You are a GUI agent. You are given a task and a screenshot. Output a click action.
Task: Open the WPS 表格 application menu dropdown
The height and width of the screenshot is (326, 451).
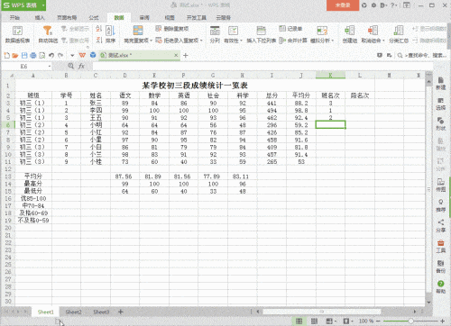click(44, 5)
